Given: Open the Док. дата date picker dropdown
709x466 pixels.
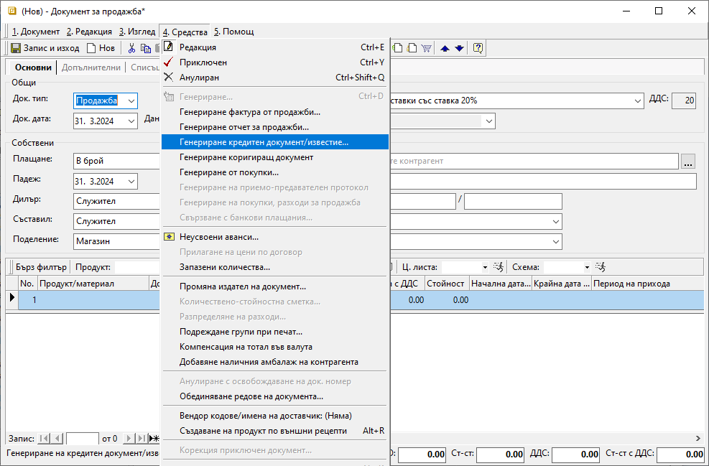Looking at the screenshot, I should coord(131,121).
